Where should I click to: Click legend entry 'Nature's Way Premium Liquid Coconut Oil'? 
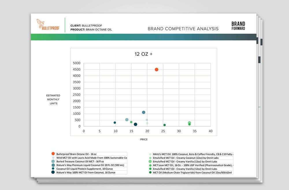pyautogui.click(x=91, y=165)
